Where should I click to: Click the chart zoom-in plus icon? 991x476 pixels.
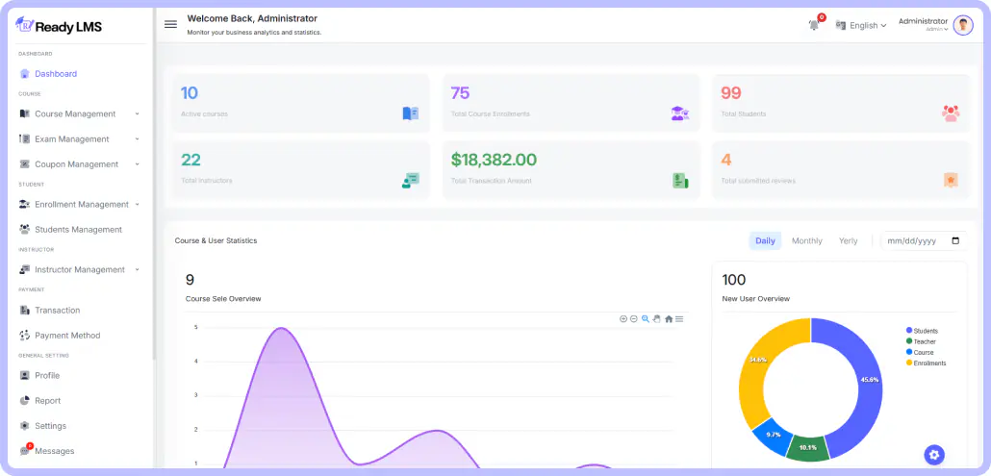tap(623, 318)
